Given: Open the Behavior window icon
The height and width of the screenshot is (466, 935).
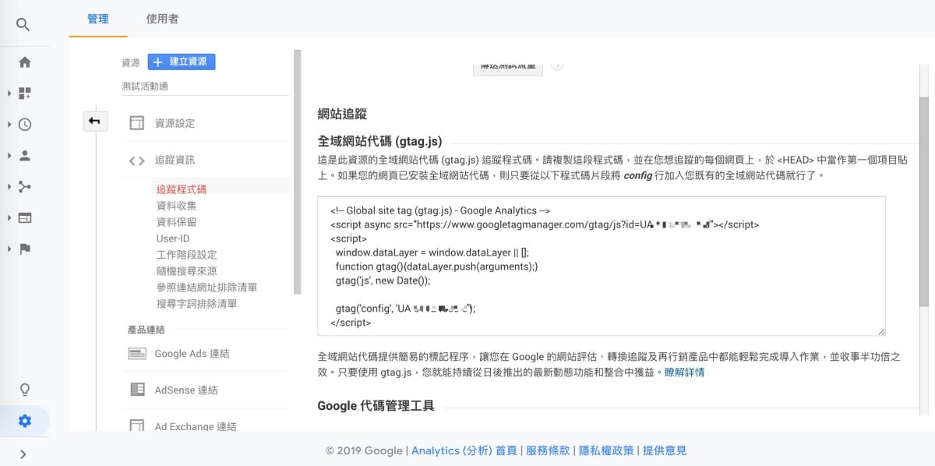Looking at the screenshot, I should point(25,218).
